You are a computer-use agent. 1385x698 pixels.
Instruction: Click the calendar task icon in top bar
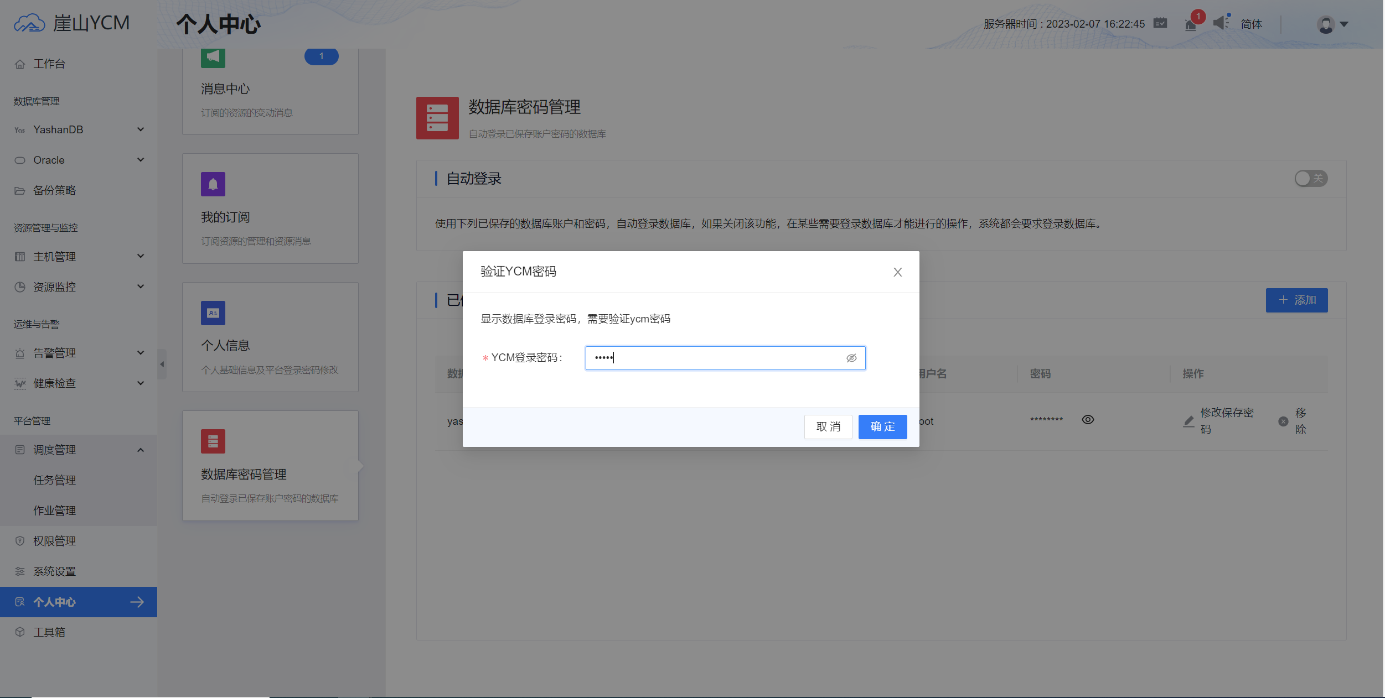pos(1160,23)
